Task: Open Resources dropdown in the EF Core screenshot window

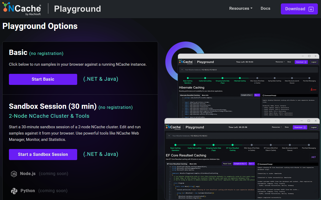Action: (x=276, y=127)
